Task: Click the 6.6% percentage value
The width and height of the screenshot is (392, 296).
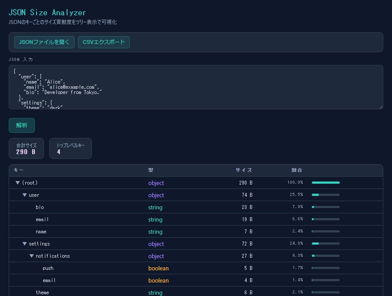Action: click(297, 219)
